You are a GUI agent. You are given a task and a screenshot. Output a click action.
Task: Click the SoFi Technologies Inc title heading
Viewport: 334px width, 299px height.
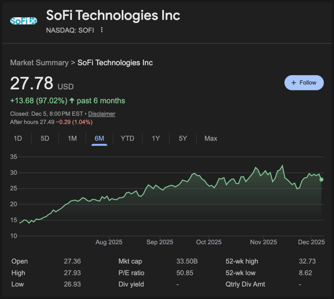pos(113,16)
